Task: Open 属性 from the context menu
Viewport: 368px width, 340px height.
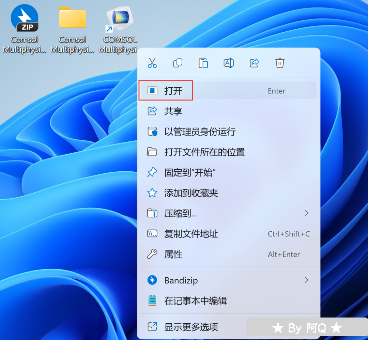Action: (228, 254)
